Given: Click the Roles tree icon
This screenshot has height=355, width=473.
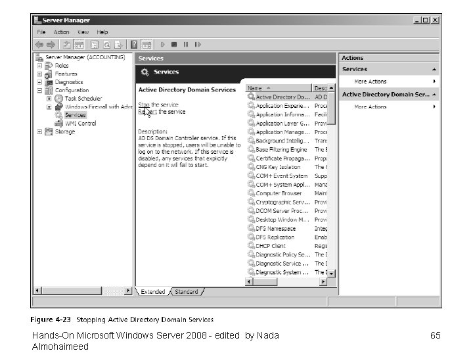Looking at the screenshot, I should [x=49, y=66].
